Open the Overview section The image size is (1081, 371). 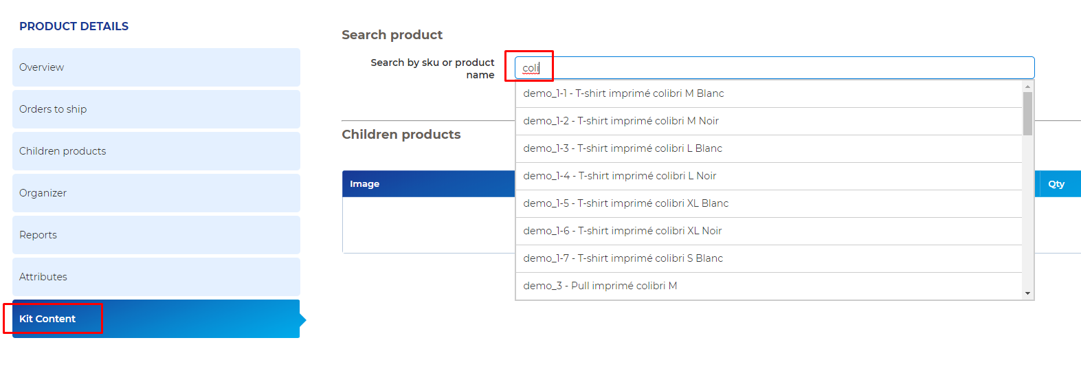[x=156, y=67]
